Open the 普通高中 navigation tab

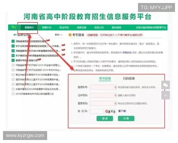29,27
